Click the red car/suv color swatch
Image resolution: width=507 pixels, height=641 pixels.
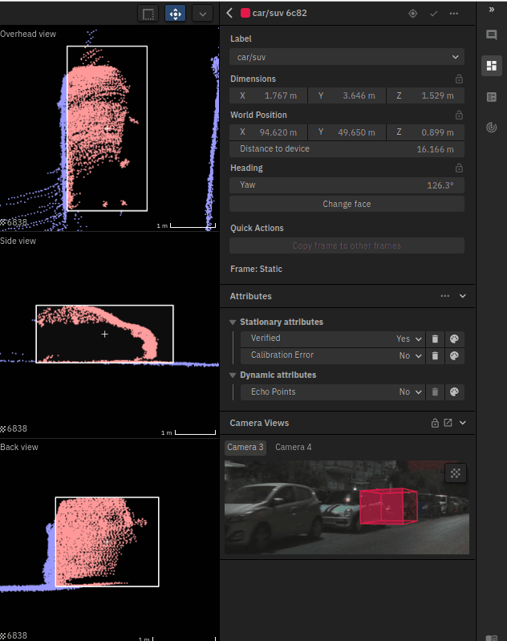[245, 13]
